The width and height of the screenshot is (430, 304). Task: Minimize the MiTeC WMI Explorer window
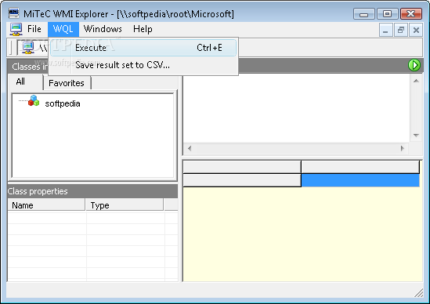[x=363, y=14]
